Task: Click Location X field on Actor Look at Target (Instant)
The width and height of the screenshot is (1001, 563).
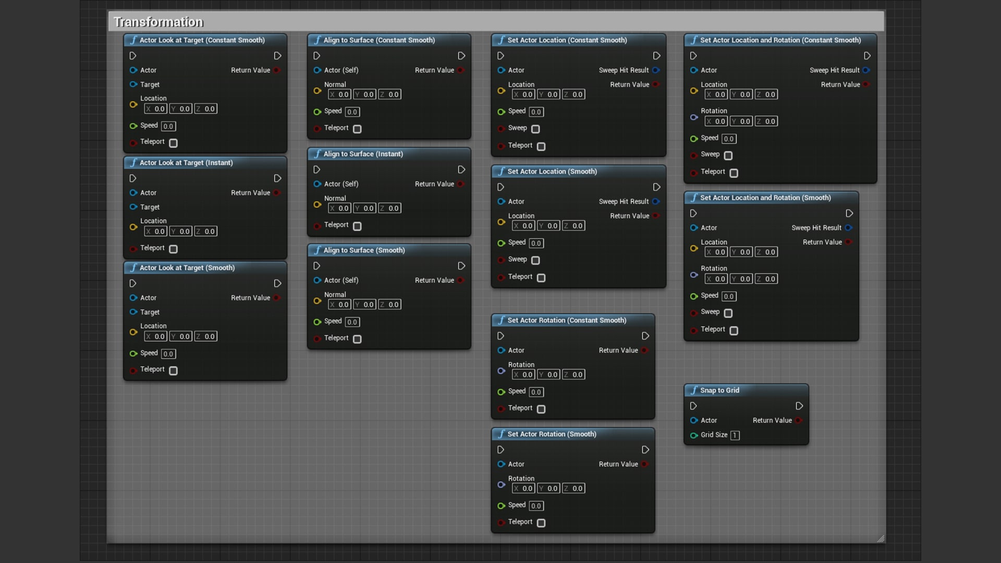Action: [156, 231]
